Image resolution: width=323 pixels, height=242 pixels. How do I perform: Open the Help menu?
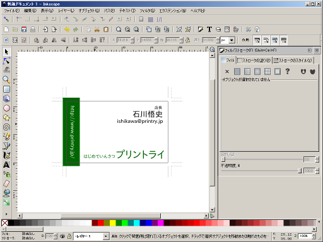click(x=197, y=11)
